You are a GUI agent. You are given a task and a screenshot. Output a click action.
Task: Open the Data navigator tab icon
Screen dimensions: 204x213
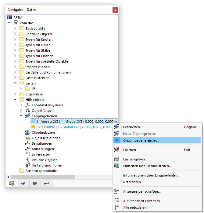12,184
